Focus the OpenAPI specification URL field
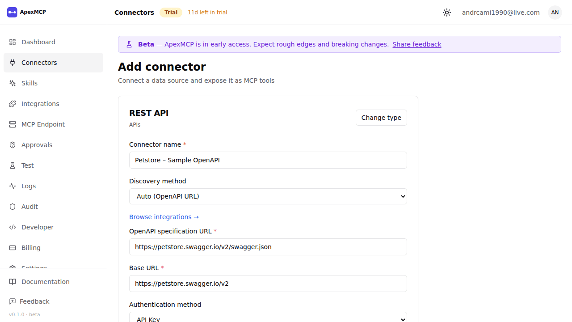The width and height of the screenshot is (572, 322). 268,247
